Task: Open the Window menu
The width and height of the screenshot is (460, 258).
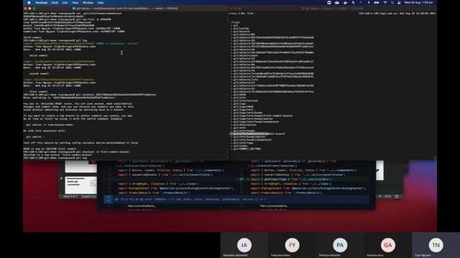Action: pyautogui.click(x=88, y=3)
